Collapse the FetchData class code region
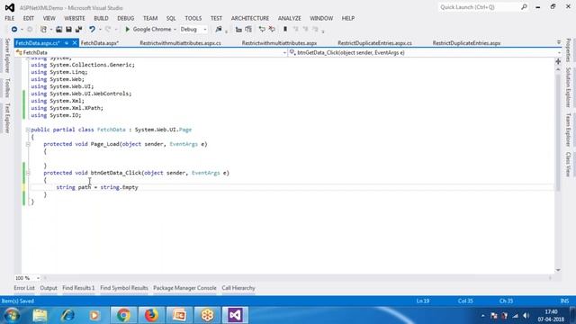The width and height of the screenshot is (576, 324). click(28, 130)
